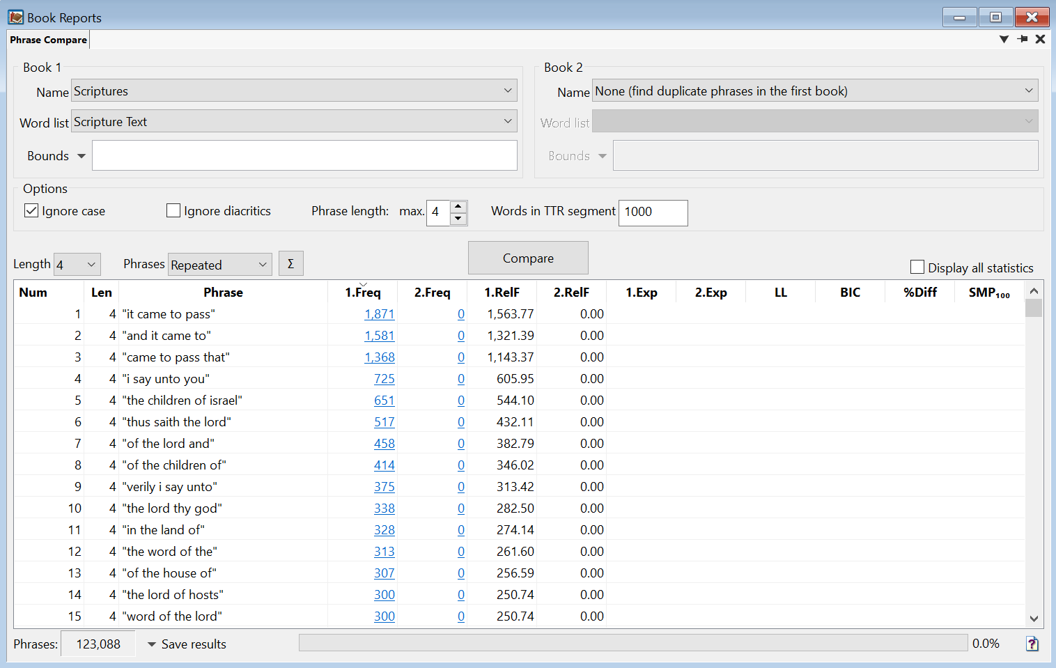Screen dimensions: 1056x668
Task: Decrease max phrase length with down arrow
Action: [458, 219]
